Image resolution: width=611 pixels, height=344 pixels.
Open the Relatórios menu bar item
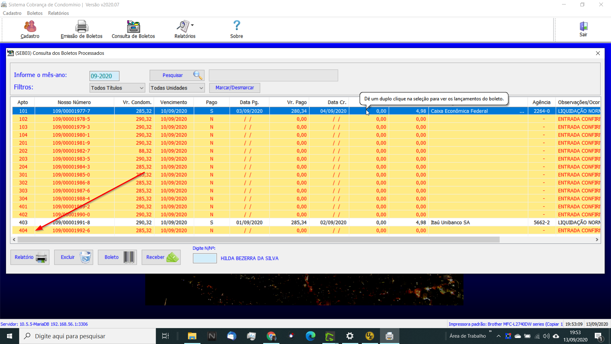[58, 13]
